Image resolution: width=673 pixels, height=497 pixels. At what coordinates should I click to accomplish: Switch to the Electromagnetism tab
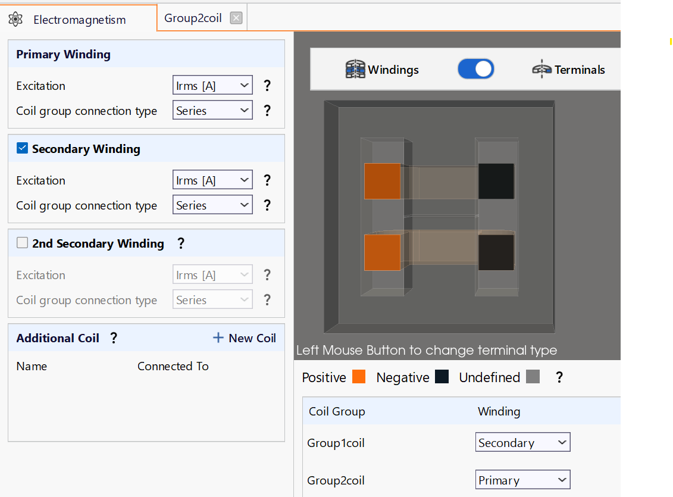coord(79,19)
